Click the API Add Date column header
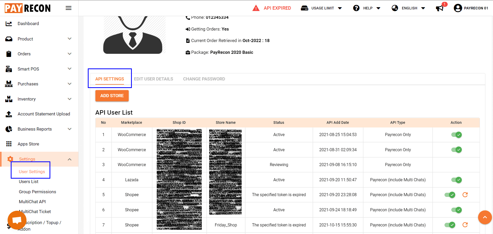This screenshot has height=234, width=493. 338,122
